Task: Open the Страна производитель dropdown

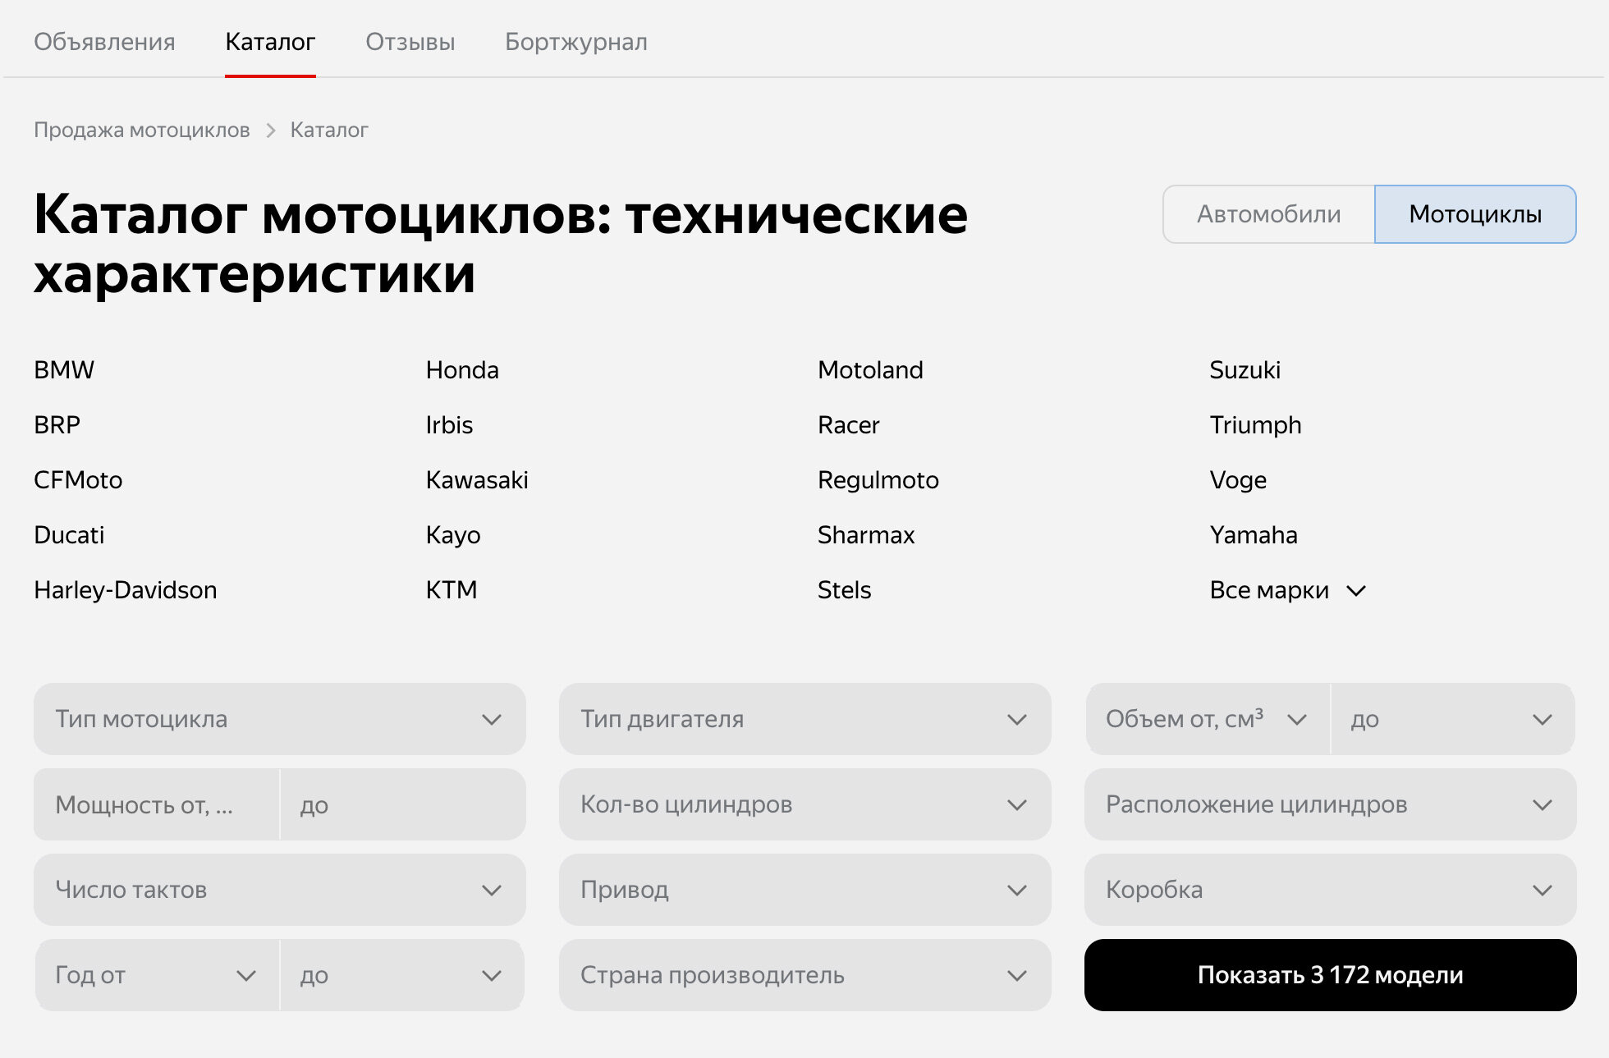Action: pyautogui.click(x=805, y=975)
